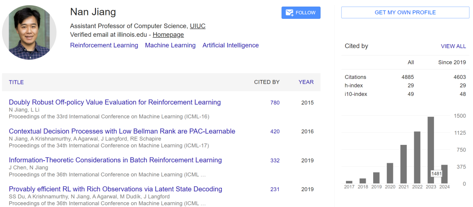Click the Cited By column header

267,82
